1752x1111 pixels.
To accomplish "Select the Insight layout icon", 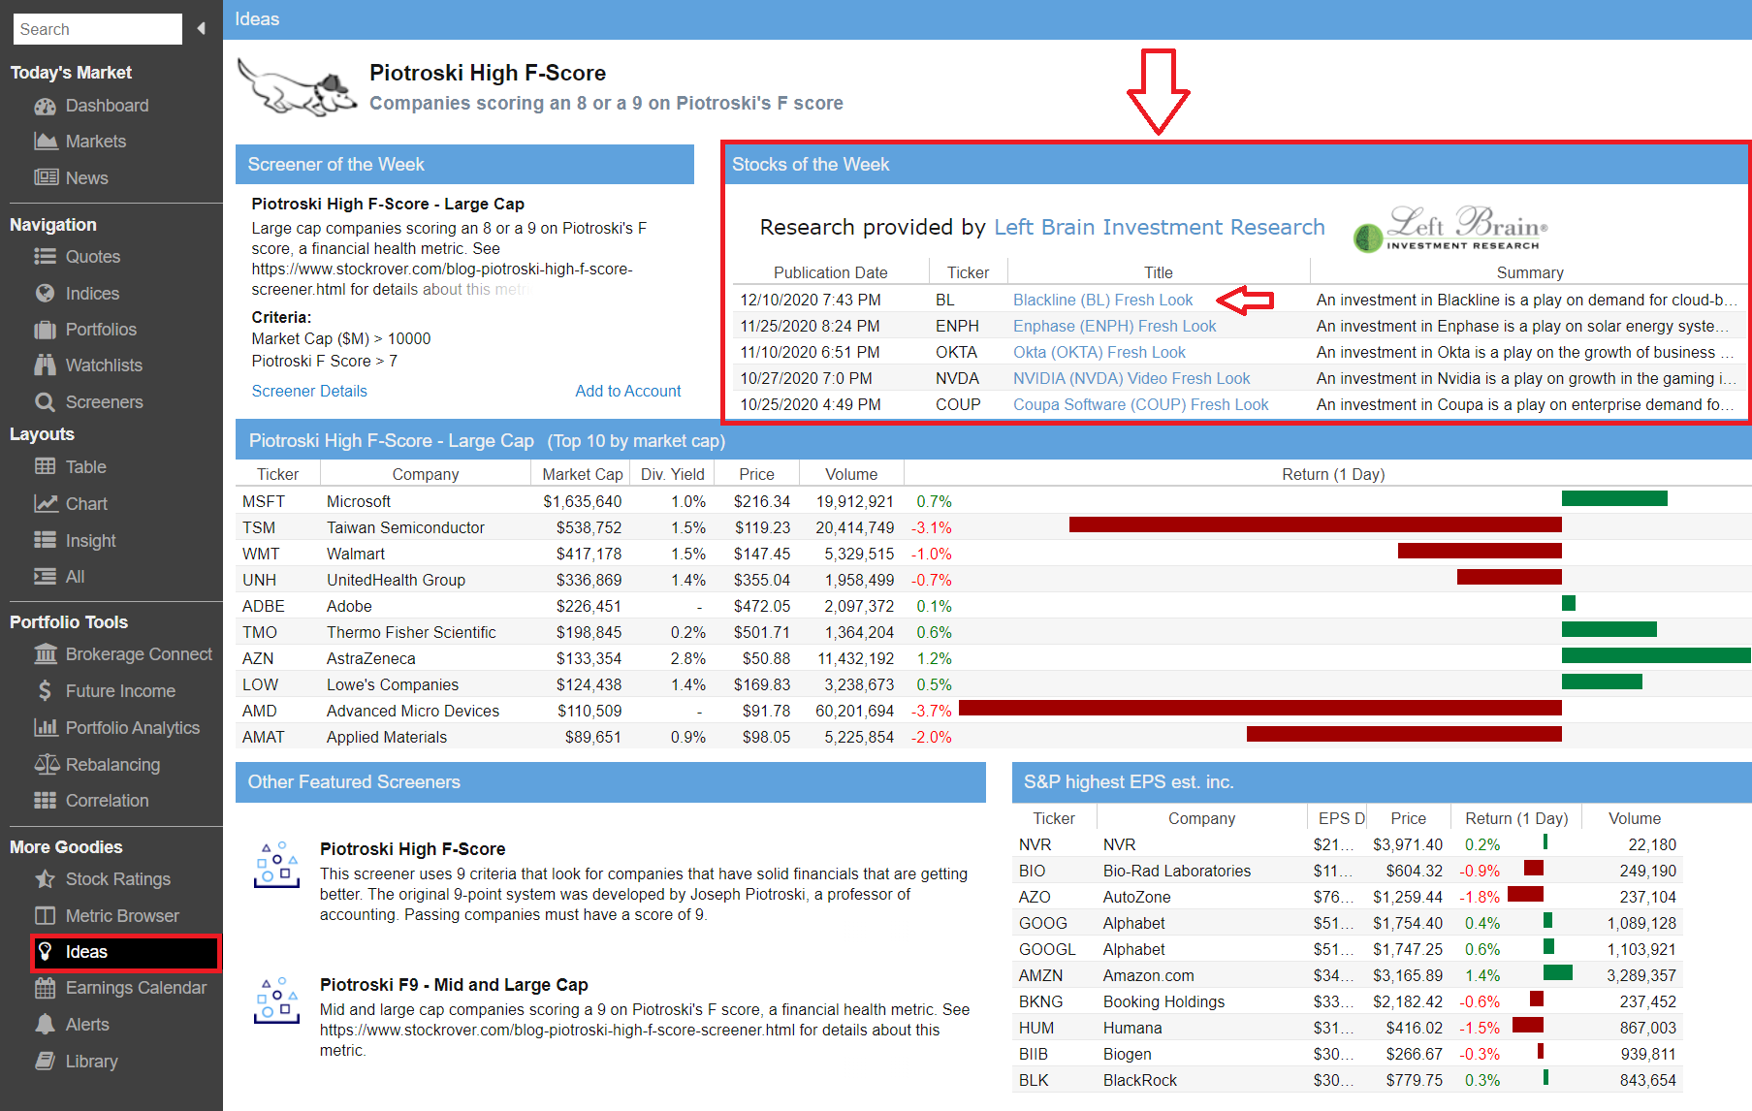I will point(45,540).
